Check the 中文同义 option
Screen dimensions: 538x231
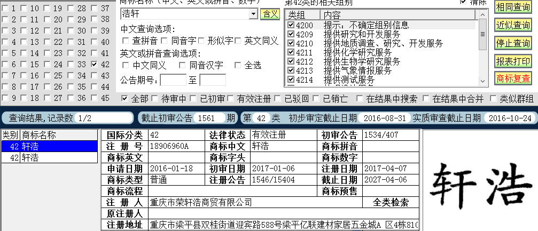(x=126, y=65)
